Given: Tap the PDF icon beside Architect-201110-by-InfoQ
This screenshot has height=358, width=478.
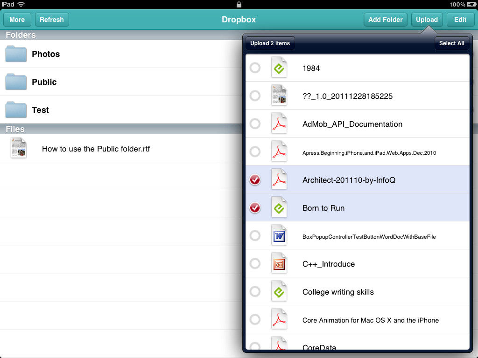Looking at the screenshot, I should pos(279,179).
